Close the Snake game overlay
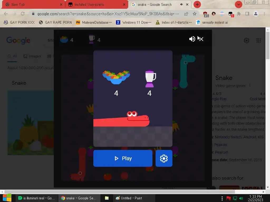The image size is (270, 202). 201,39
